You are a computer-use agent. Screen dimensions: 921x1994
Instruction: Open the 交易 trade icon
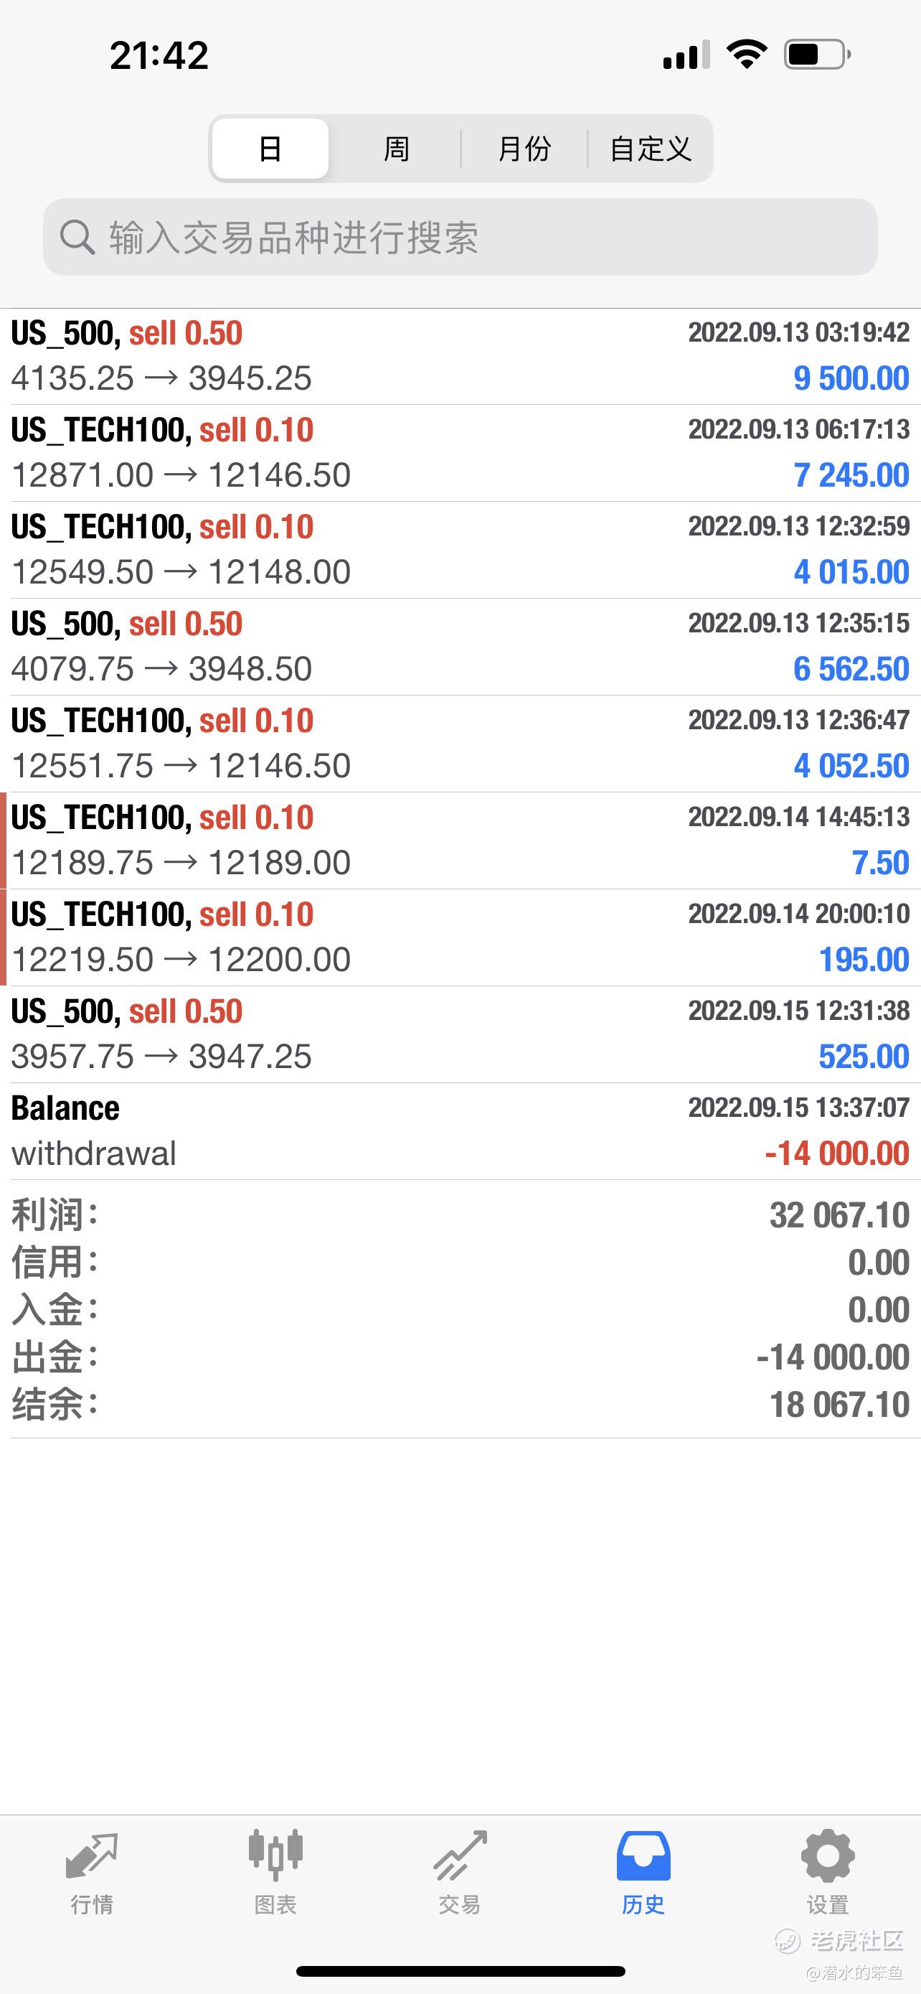click(459, 1856)
